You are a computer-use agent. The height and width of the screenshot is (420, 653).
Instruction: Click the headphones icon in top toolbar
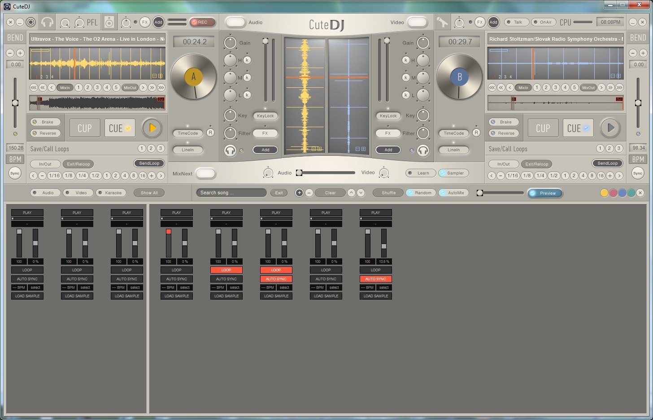47,22
